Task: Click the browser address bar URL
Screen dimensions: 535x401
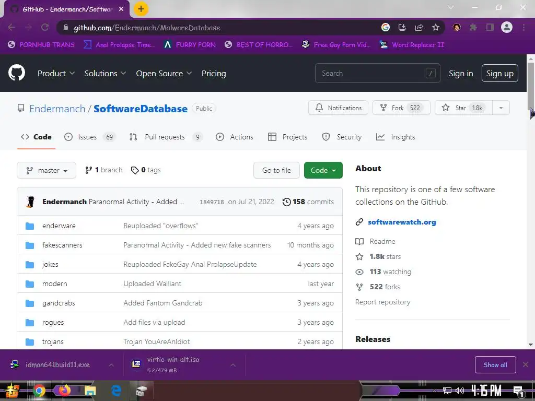Action: coord(147,28)
